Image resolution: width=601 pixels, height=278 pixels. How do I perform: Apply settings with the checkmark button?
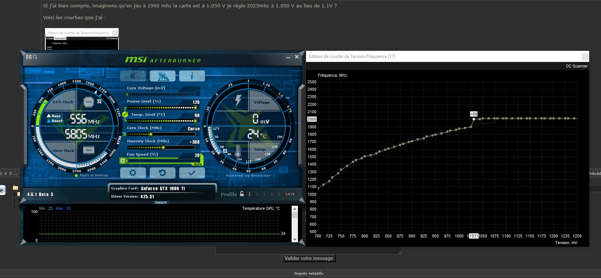(192, 173)
